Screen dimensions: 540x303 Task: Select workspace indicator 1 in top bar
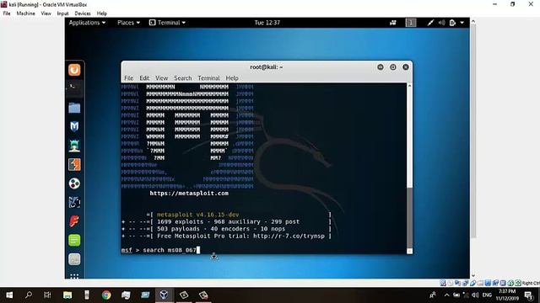tap(411, 23)
